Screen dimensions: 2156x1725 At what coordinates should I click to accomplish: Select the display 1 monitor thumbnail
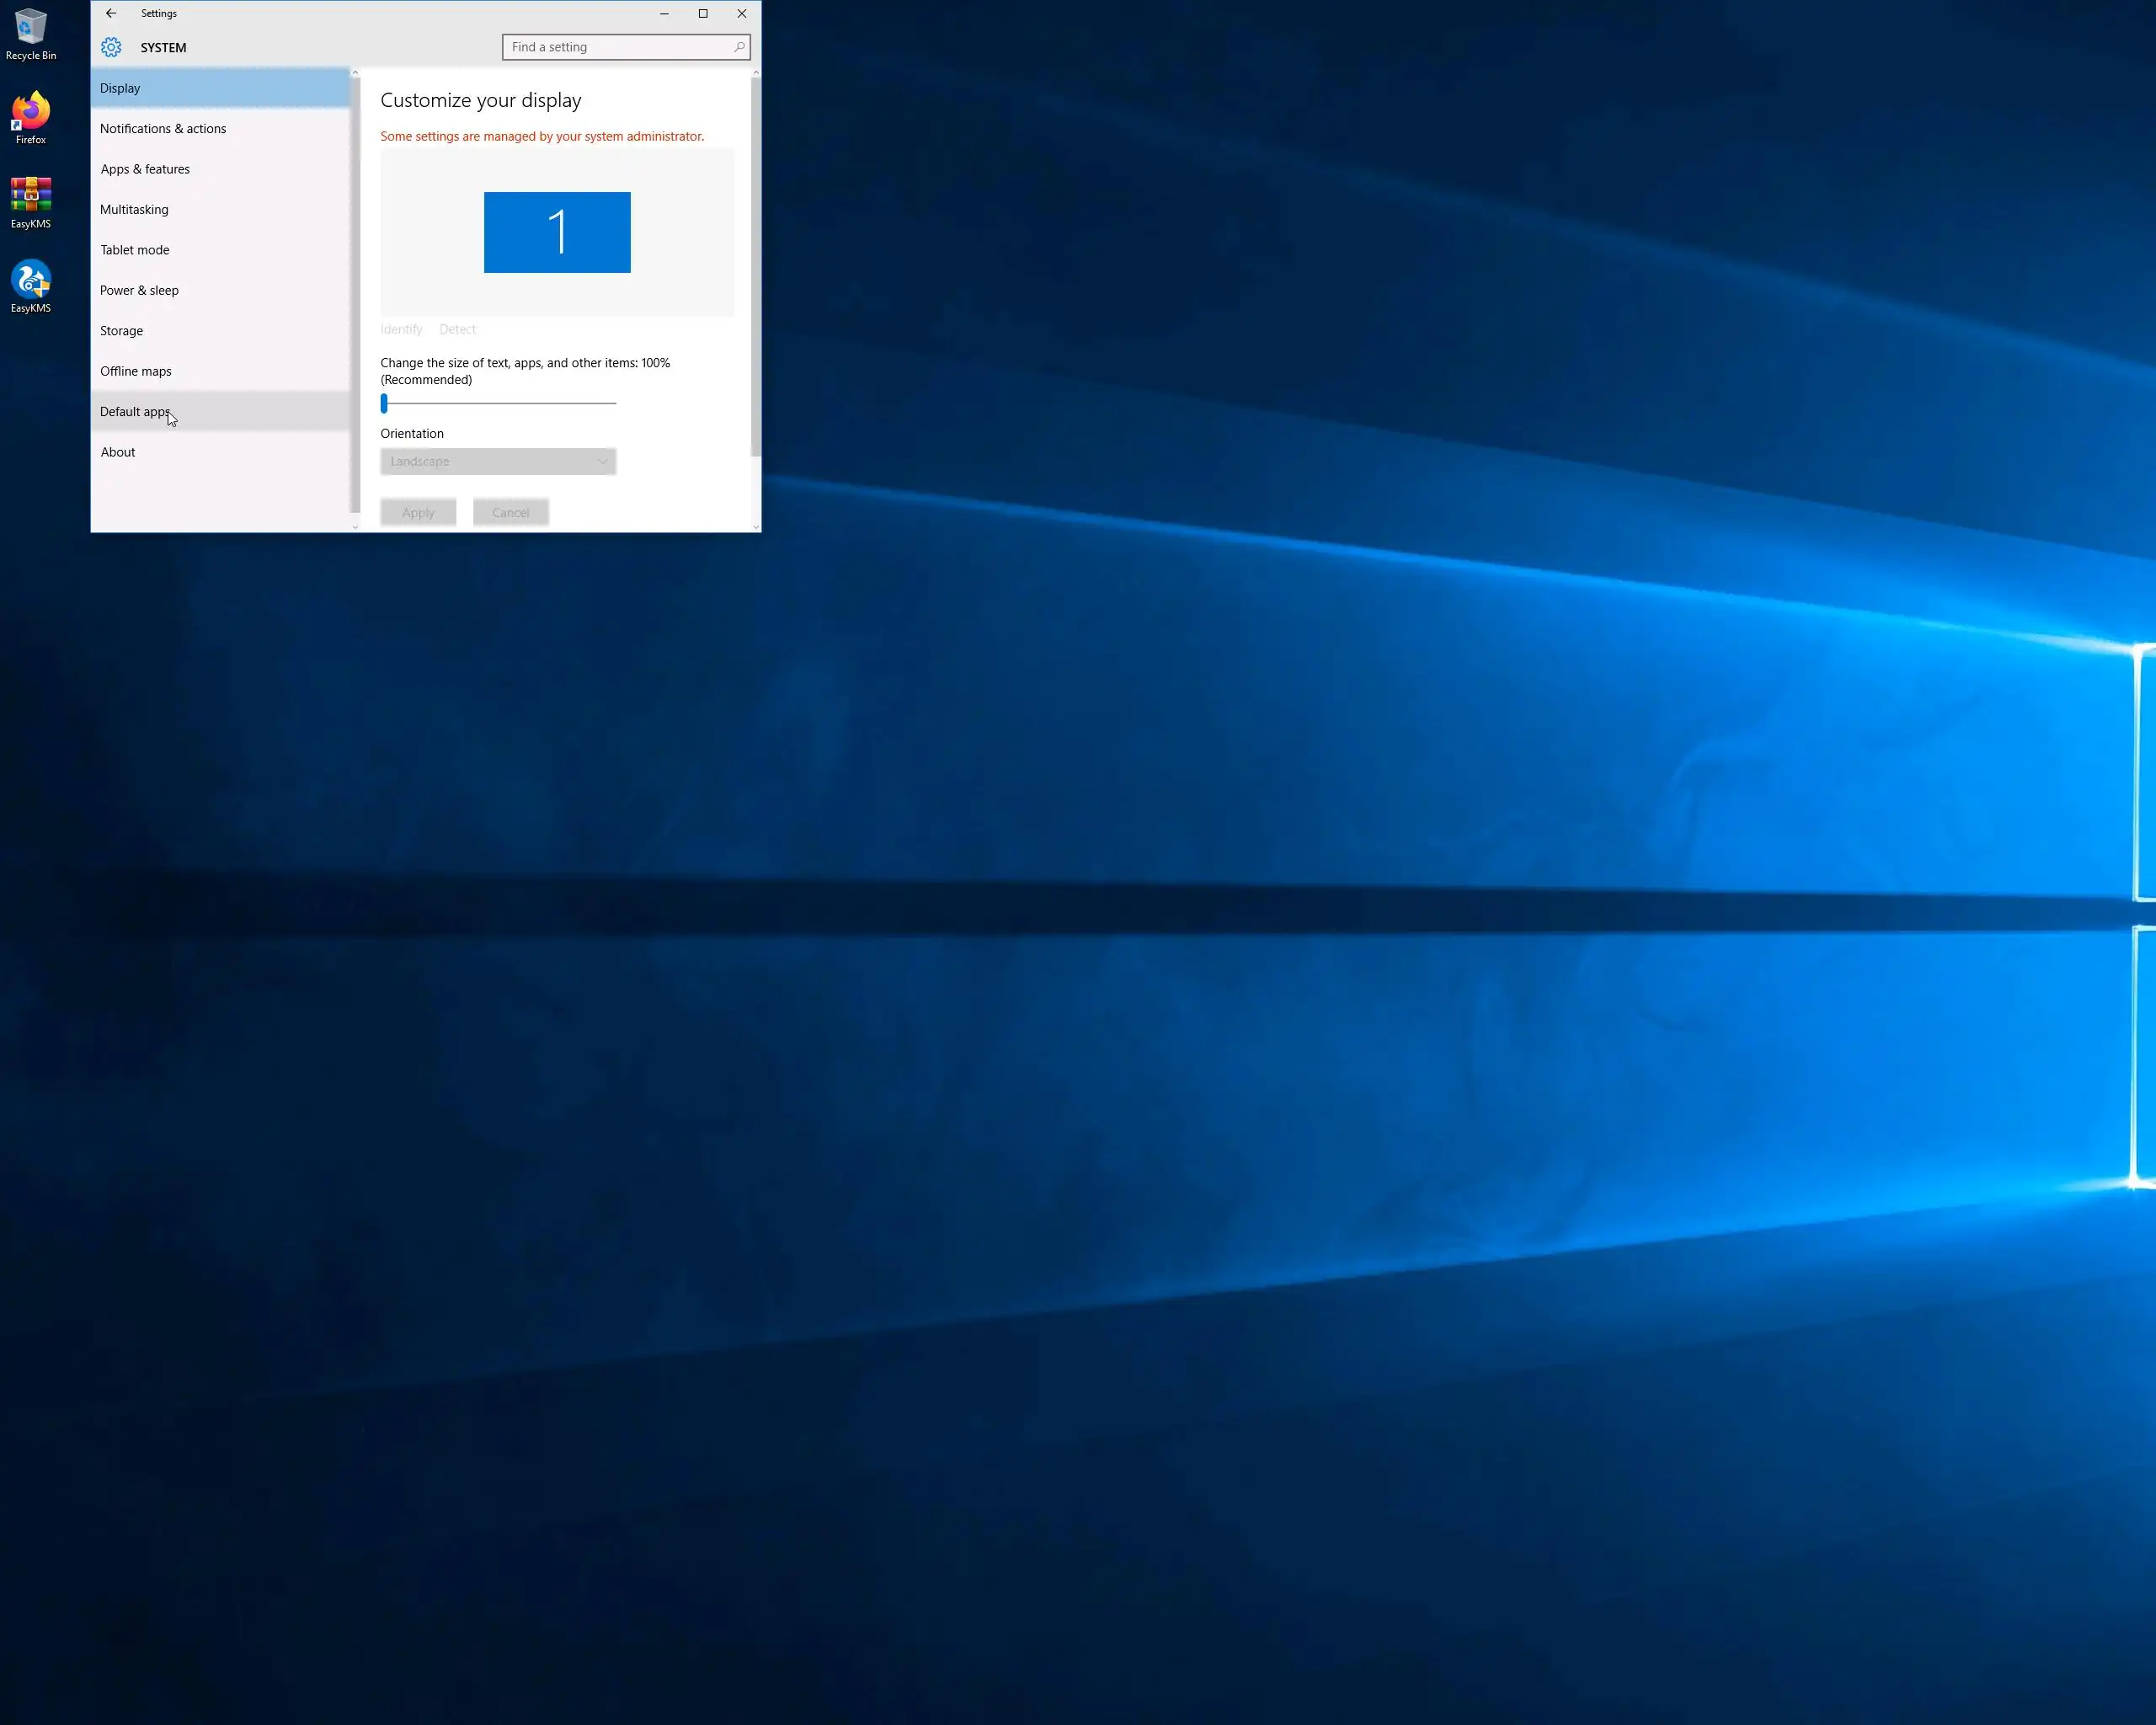click(557, 232)
